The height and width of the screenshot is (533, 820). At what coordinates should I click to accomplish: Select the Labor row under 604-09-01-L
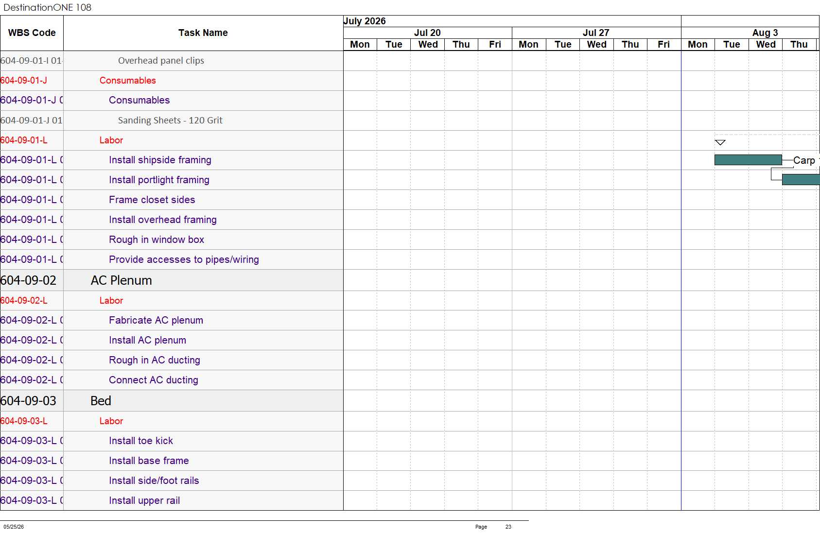tap(172, 140)
